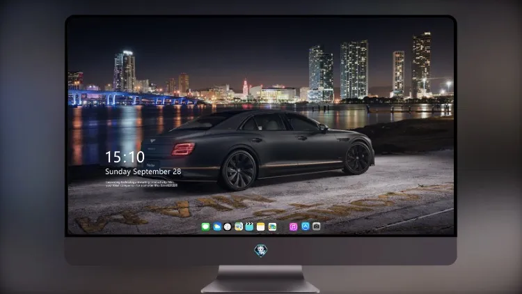Open the Weather app in dock
Image resolution: width=522 pixels, height=294 pixels.
(216, 226)
